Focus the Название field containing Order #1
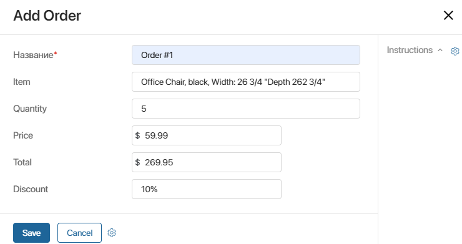This screenshot has height=244, width=462. [246, 55]
